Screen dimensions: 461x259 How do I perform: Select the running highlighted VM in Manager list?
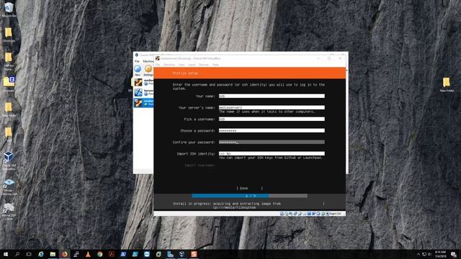tap(144, 103)
